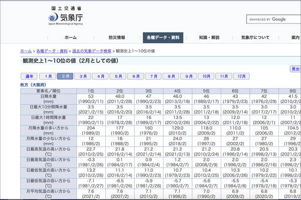
Task: Follow the 各種データ・資料 breadcrumb link
Action: tap(52, 51)
